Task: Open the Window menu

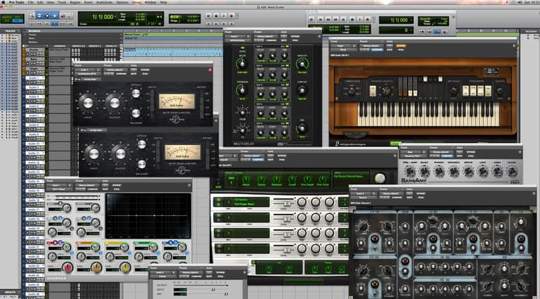Action: point(150,2)
